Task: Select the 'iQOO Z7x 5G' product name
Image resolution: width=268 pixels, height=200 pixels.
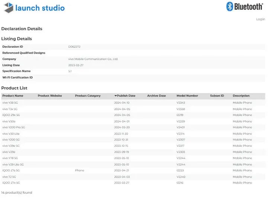Action: (11, 183)
